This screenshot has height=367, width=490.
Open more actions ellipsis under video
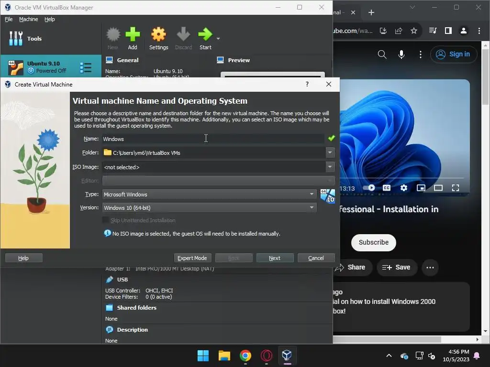(x=430, y=268)
